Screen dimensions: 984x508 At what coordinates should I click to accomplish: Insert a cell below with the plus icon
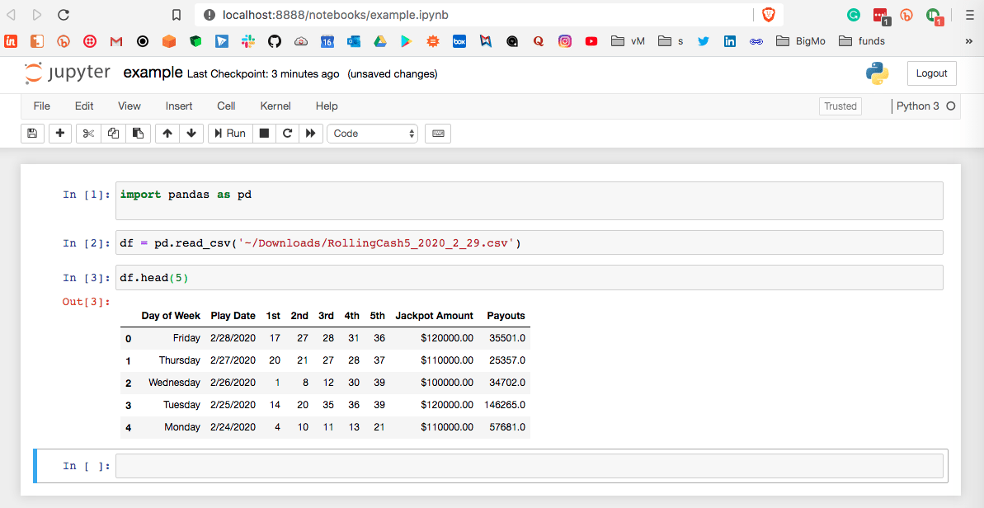point(60,134)
